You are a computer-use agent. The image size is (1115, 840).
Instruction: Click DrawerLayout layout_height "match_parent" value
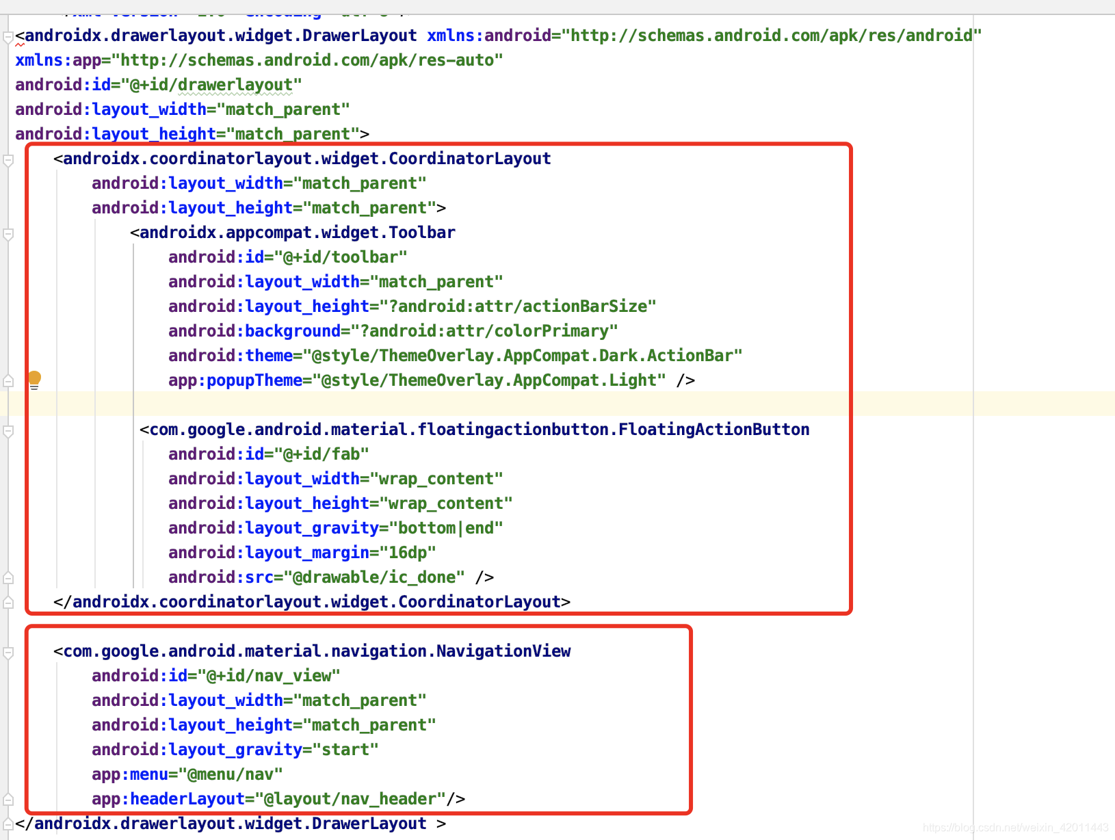pos(293,134)
